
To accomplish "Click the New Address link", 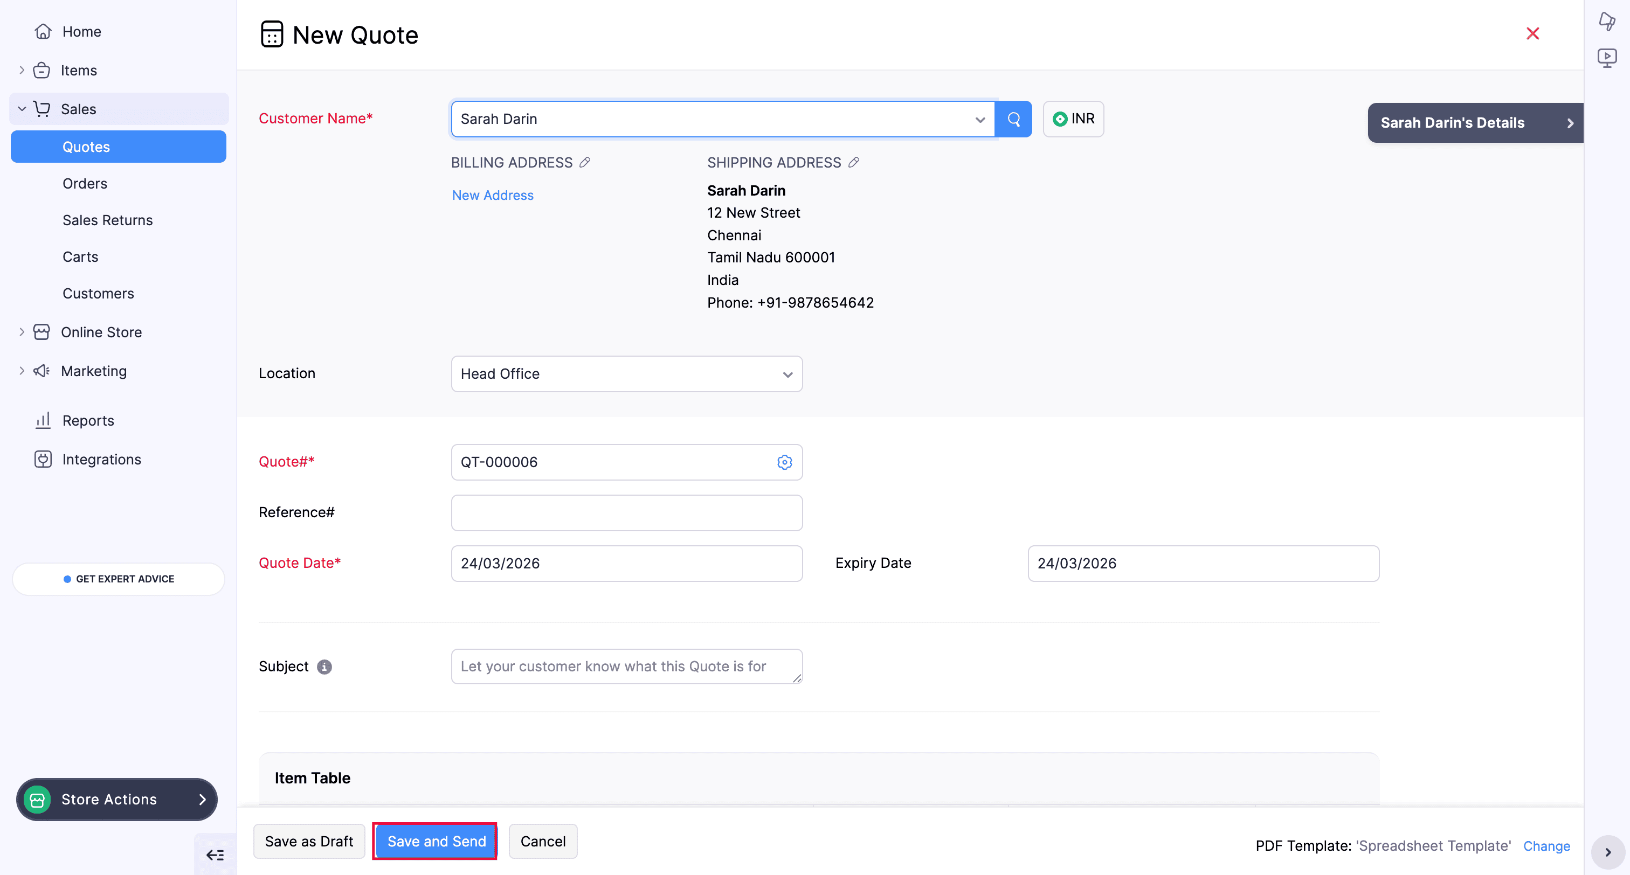I will pos(492,196).
